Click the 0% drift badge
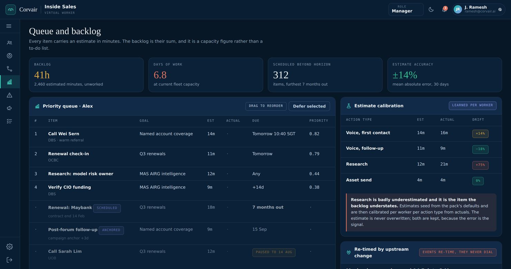This screenshot has height=269, width=511. coord(478,181)
